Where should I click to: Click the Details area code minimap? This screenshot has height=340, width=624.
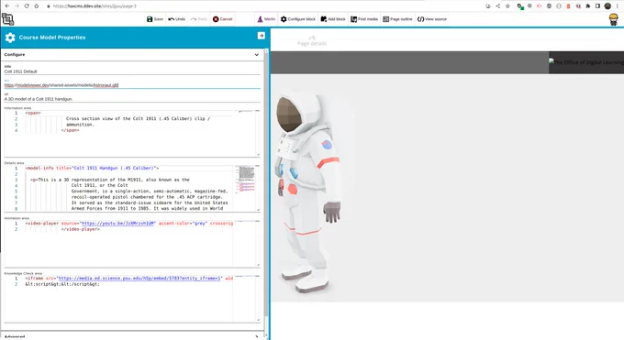click(x=246, y=180)
